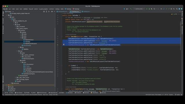Click the UTF-8 encoding in status bar

(166, 94)
